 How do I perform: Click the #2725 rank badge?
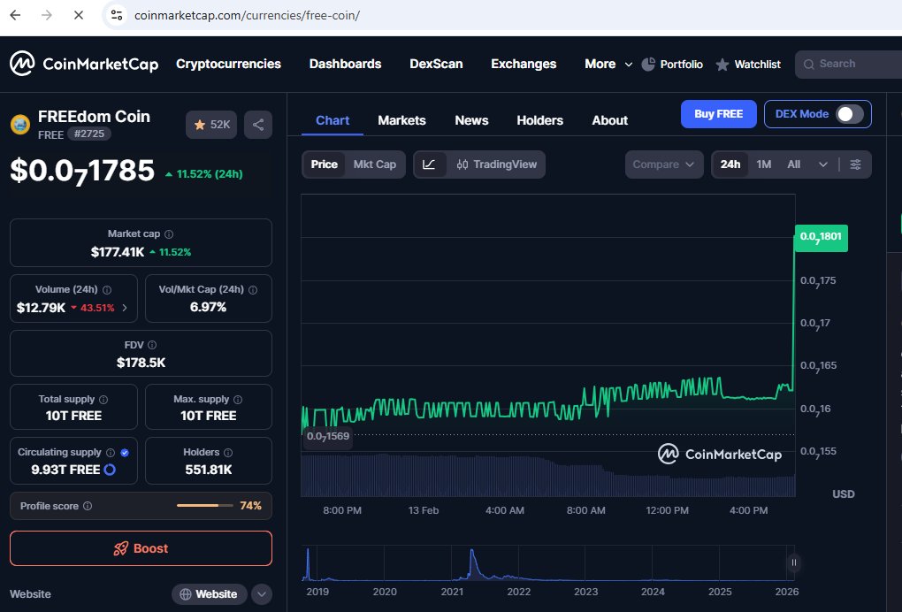(89, 134)
